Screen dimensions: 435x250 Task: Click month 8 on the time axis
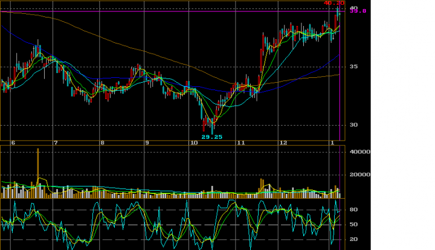point(102,143)
